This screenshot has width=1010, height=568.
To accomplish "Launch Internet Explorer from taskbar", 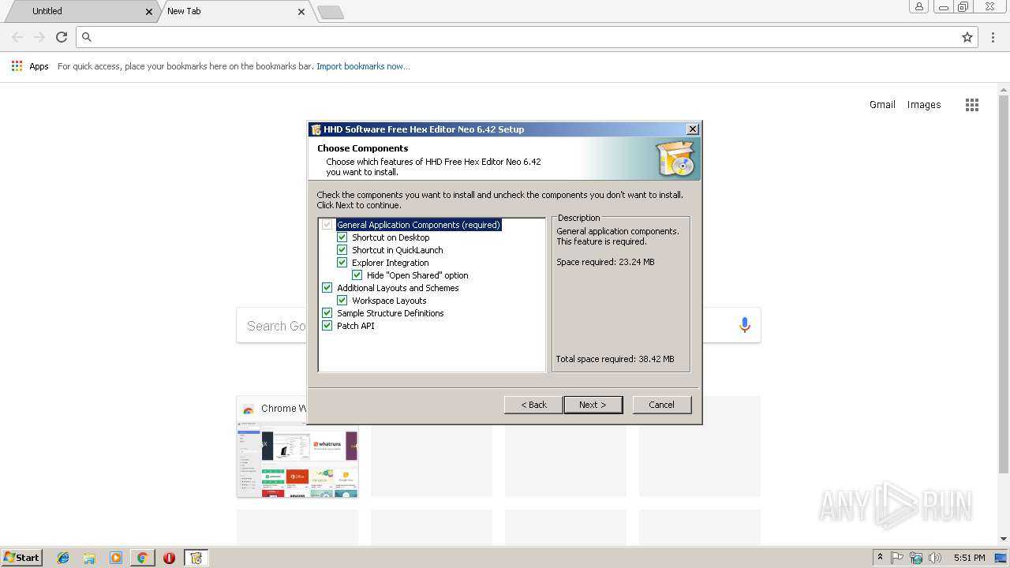I will (x=63, y=558).
